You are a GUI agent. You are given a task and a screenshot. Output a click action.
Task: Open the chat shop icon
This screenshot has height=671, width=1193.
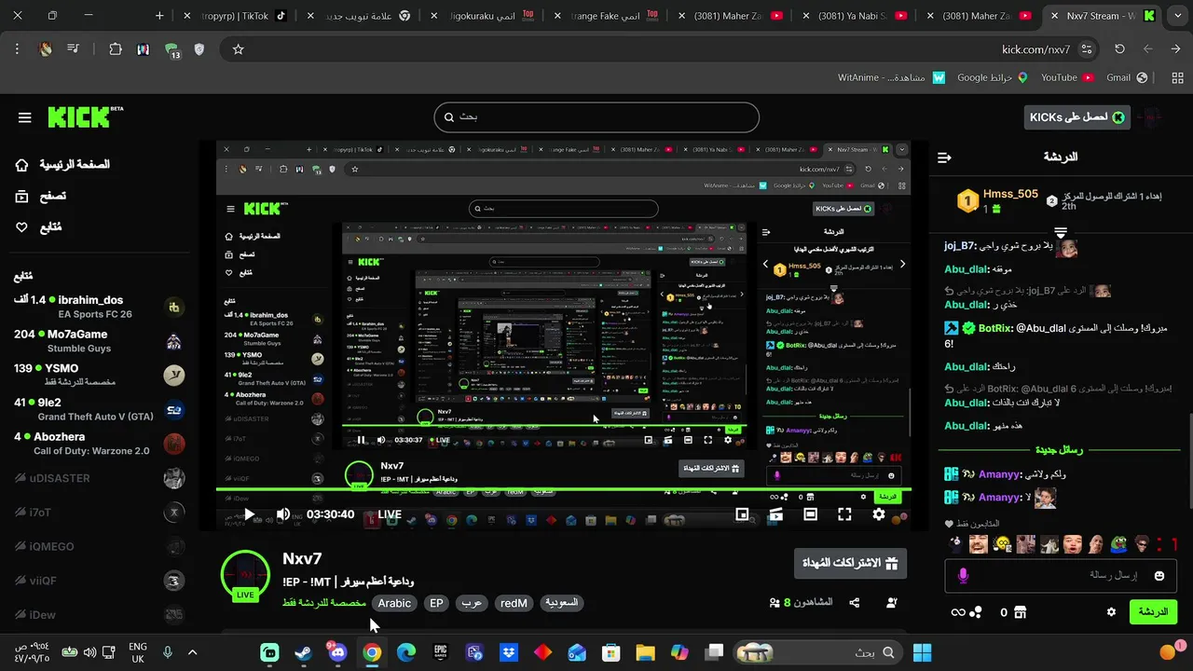pyautogui.click(x=1020, y=612)
